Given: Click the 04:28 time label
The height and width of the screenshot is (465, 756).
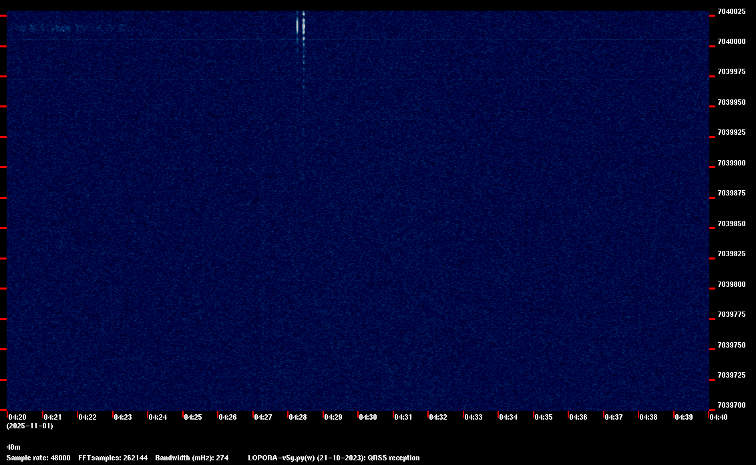Looking at the screenshot, I should (x=298, y=417).
